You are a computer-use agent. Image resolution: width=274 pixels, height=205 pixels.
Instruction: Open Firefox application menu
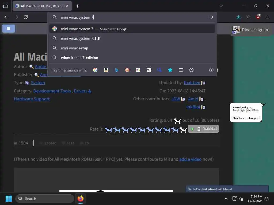(x=268, y=17)
